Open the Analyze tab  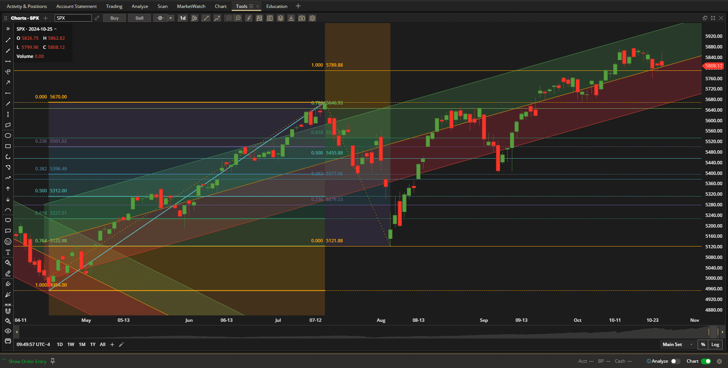click(140, 6)
